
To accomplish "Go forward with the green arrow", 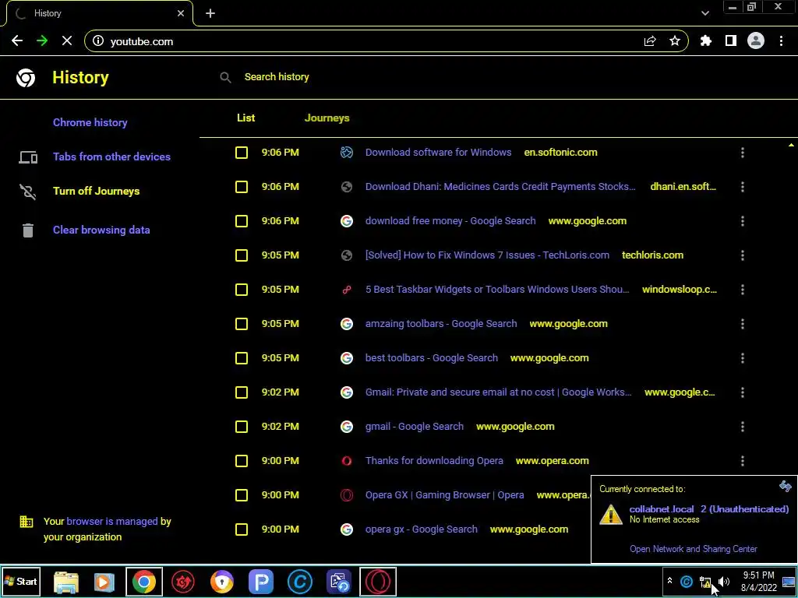I will click(42, 41).
